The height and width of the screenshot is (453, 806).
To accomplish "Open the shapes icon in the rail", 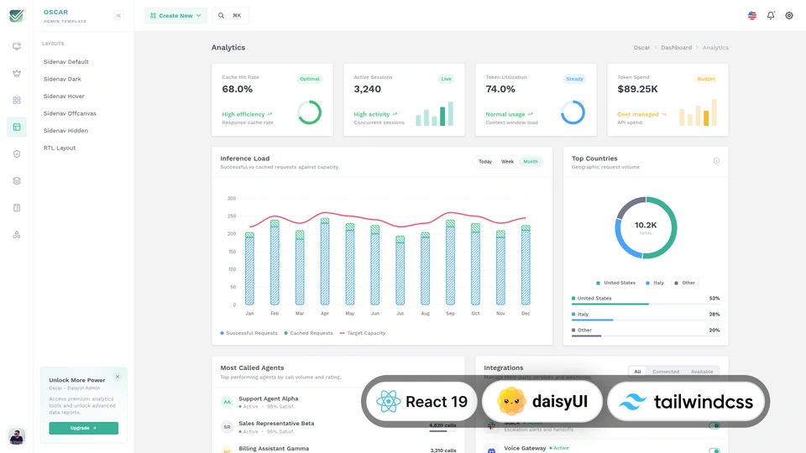I will (x=17, y=235).
